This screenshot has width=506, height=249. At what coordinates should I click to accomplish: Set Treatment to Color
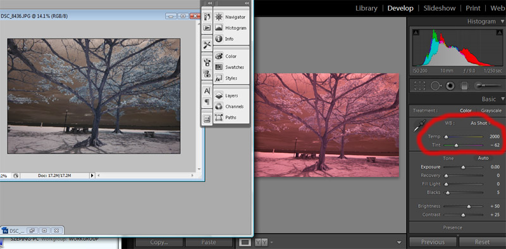[466, 111]
